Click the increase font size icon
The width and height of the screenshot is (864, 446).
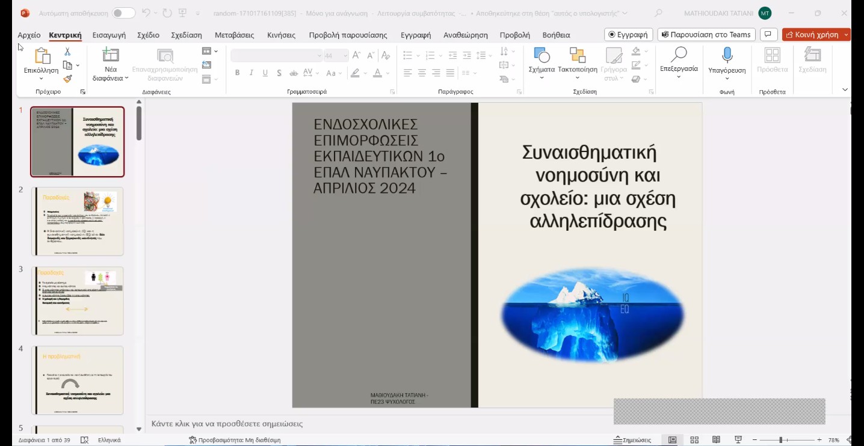click(356, 56)
